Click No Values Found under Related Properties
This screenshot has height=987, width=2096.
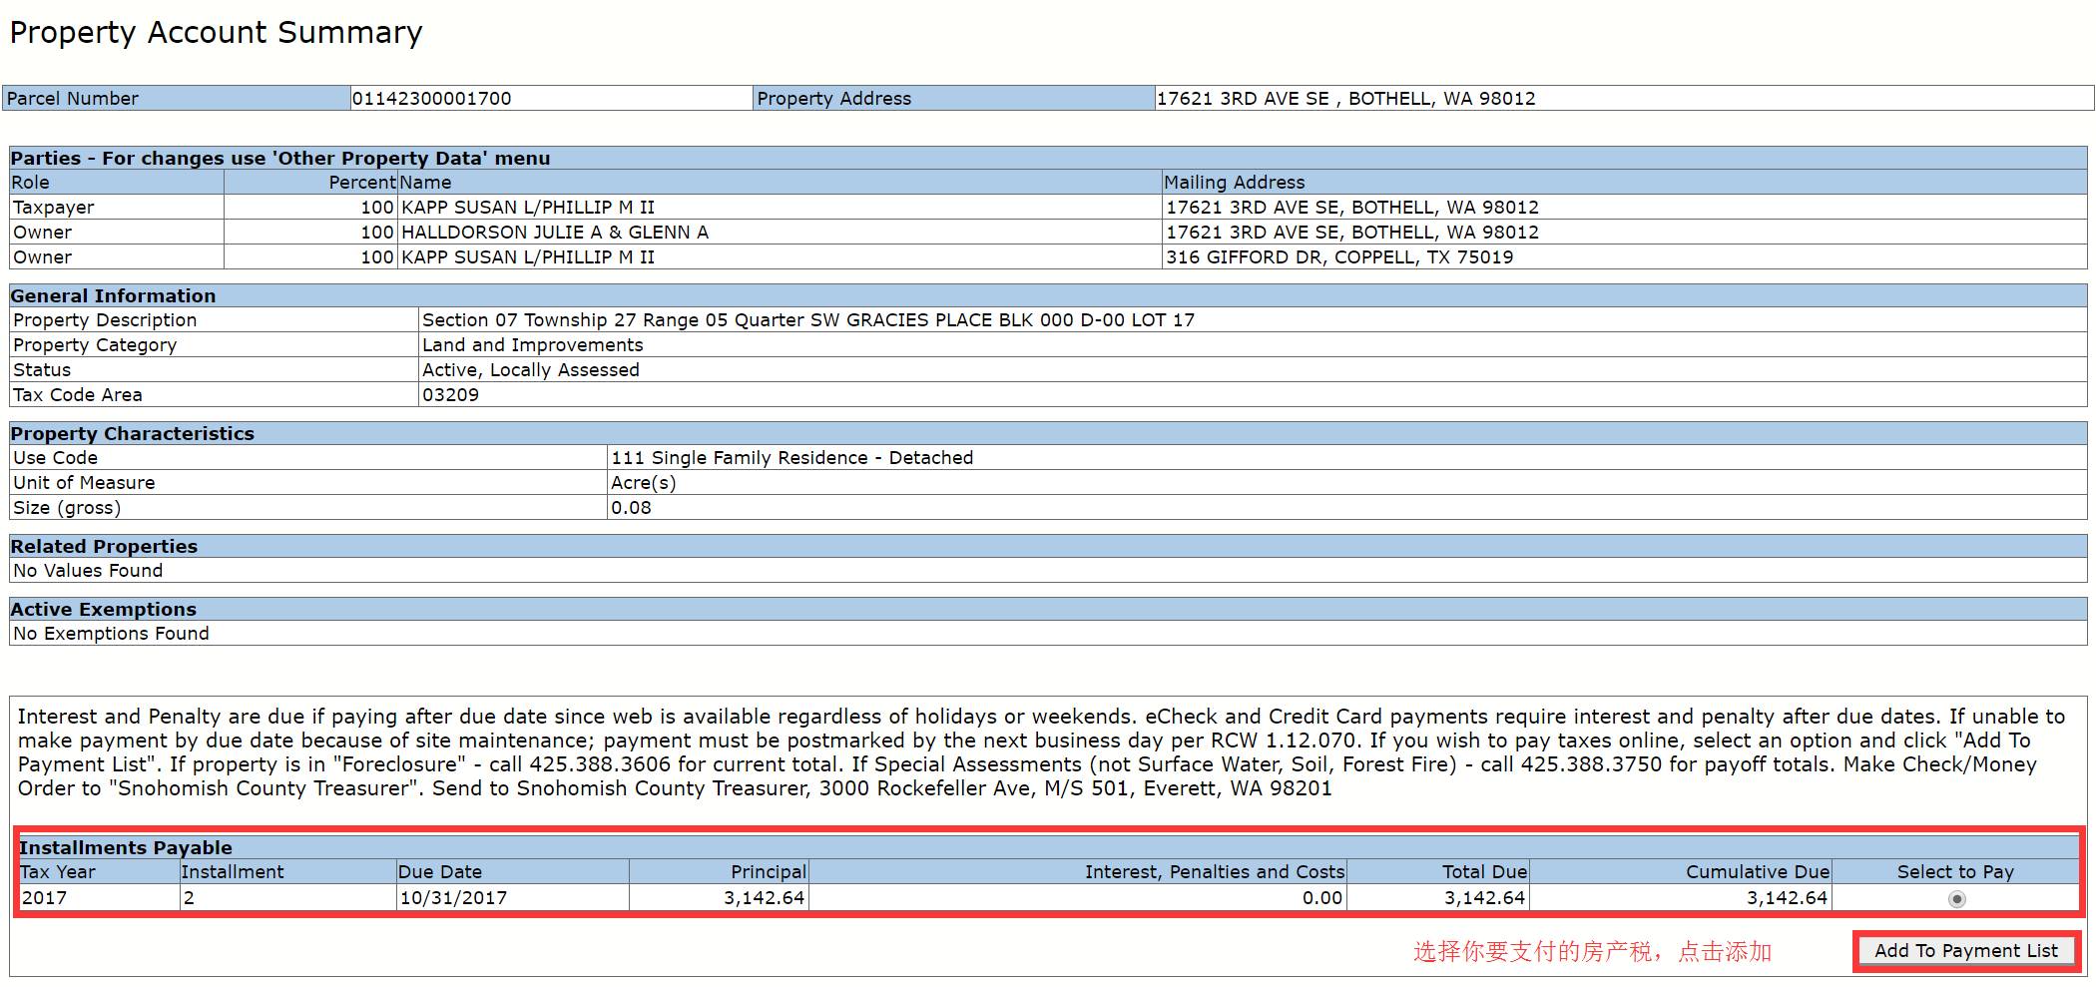(88, 570)
